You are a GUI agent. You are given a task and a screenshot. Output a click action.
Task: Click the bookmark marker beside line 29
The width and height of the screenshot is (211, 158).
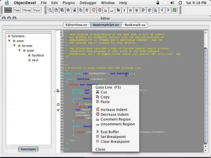(58, 91)
